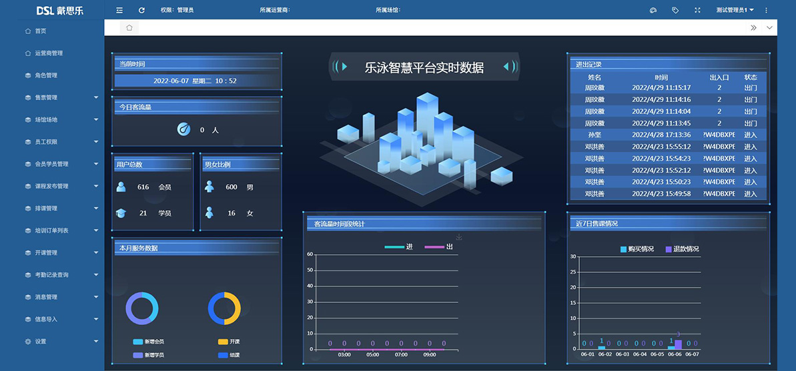Click the download icon on 客流量时间段统计 chart
This screenshot has width=796, height=371.
[459, 237]
